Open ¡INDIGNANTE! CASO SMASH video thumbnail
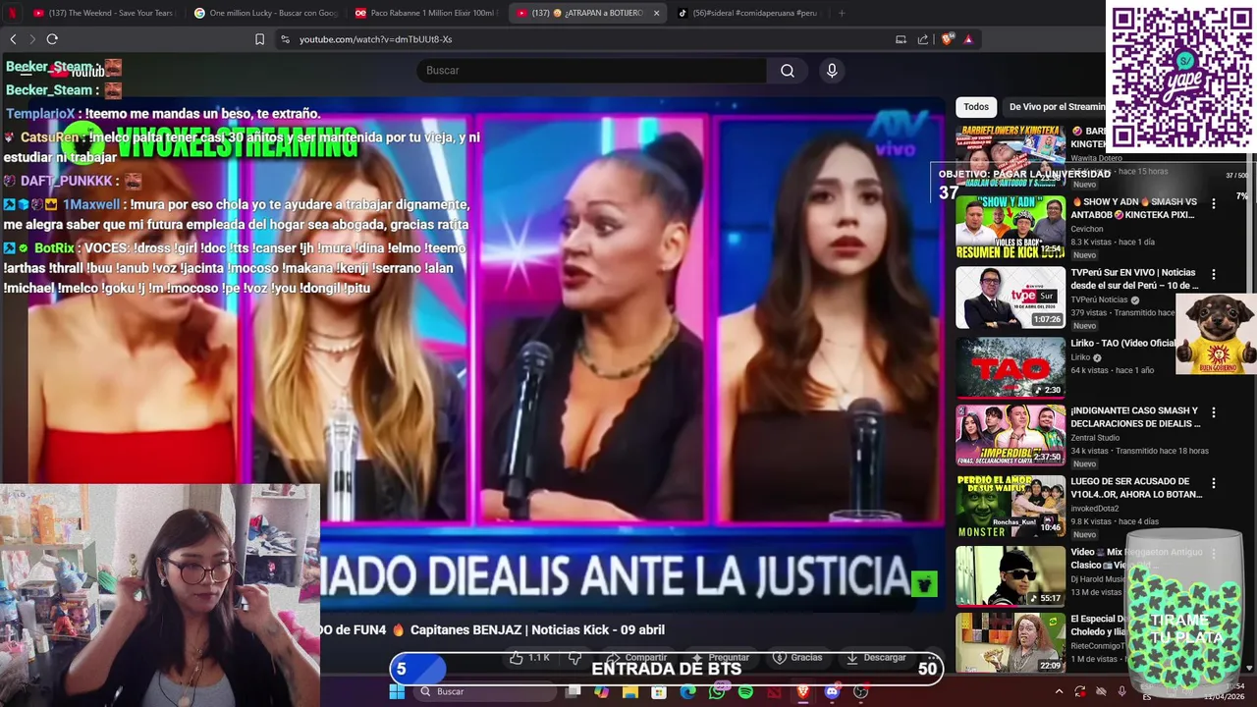This screenshot has height=707, width=1257. point(1011,435)
